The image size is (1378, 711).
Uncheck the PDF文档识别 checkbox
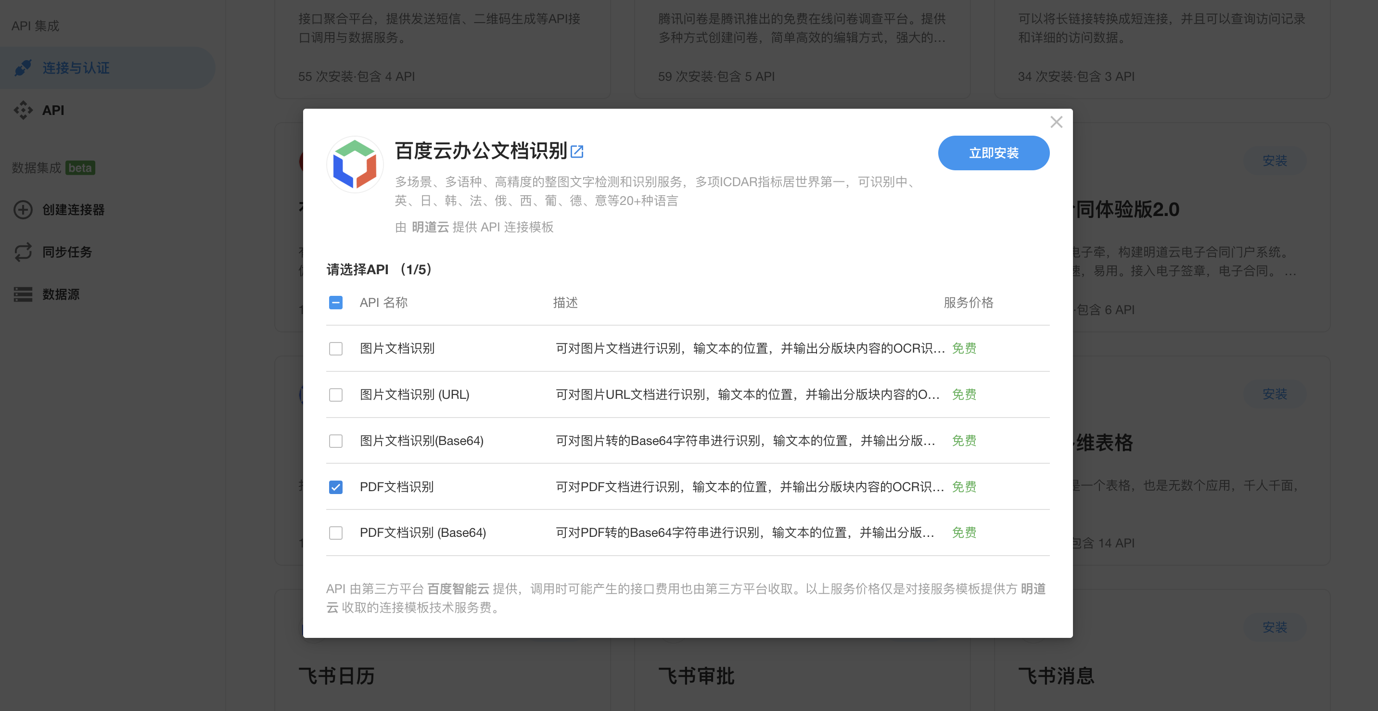pos(335,487)
